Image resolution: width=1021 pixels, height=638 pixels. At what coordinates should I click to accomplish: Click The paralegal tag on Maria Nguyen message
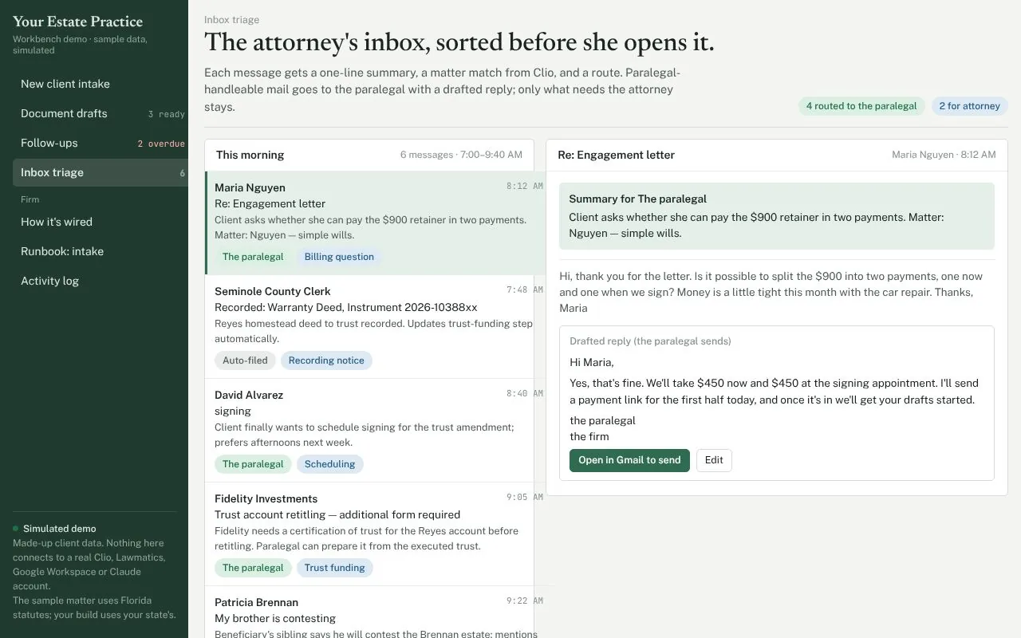(x=253, y=257)
